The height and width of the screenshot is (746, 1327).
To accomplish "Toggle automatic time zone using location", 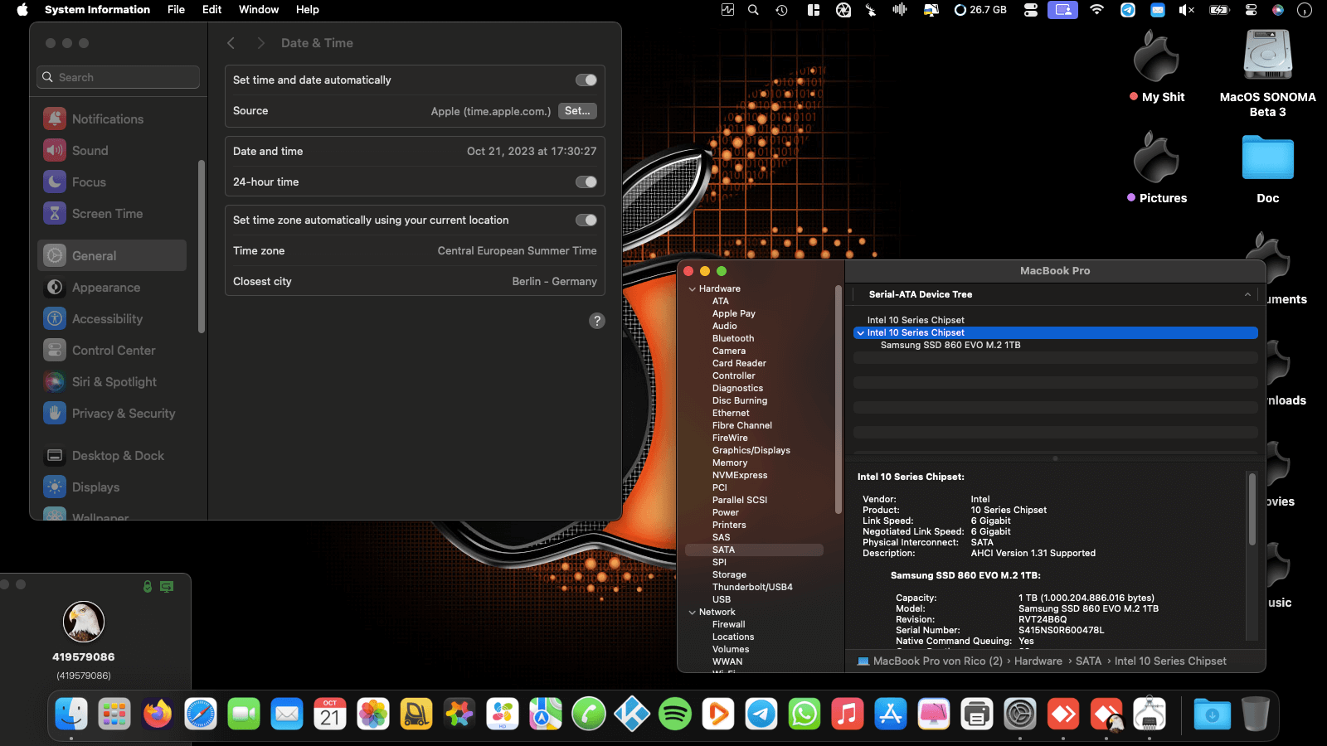I will click(x=586, y=220).
